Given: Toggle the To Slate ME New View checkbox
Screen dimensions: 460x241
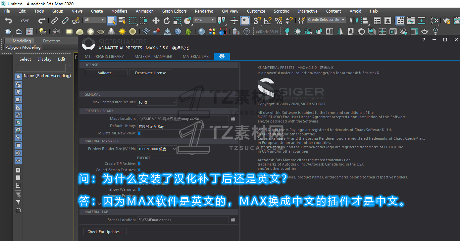Looking at the screenshot, I should (x=139, y=133).
